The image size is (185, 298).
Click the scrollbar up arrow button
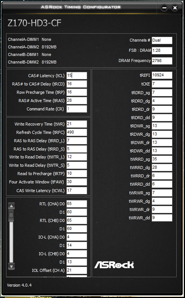point(11,206)
